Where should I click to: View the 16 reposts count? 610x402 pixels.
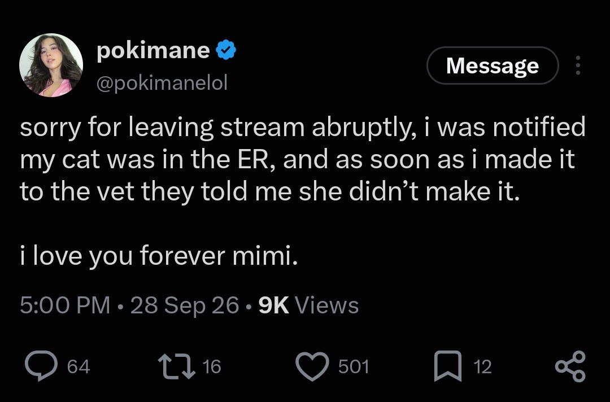pyautogui.click(x=212, y=366)
